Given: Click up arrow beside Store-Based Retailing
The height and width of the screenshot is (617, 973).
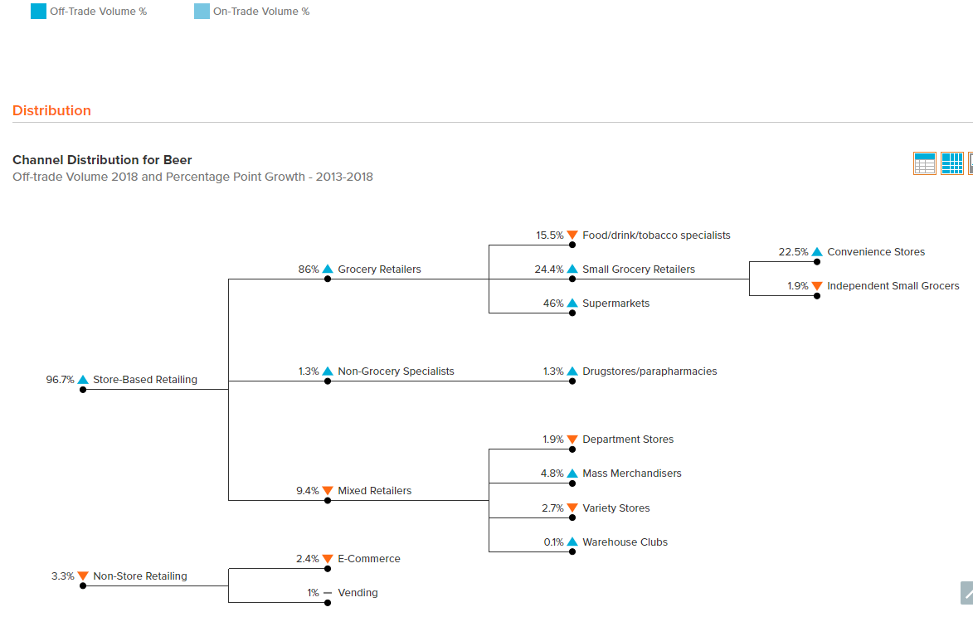Looking at the screenshot, I should point(83,380).
